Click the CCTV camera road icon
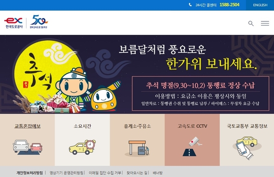 [x=192, y=146]
